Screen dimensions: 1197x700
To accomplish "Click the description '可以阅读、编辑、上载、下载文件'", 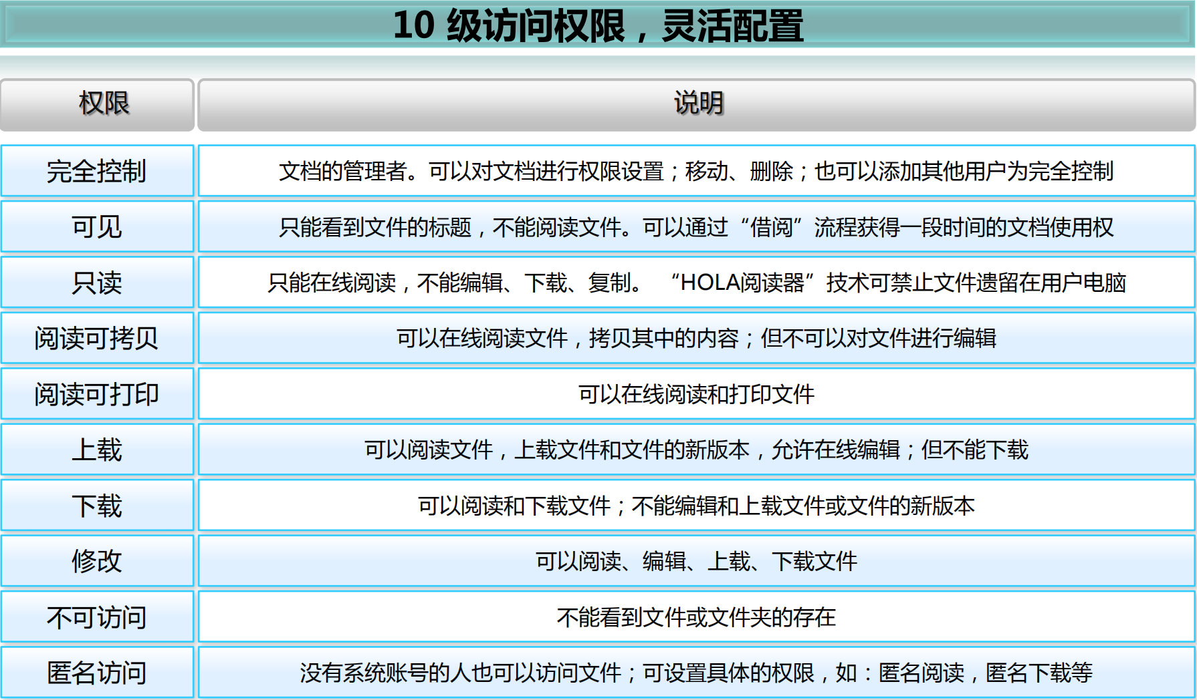I will point(696,561).
